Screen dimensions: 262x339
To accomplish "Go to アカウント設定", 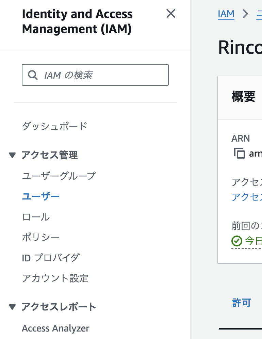I will click(55, 278).
